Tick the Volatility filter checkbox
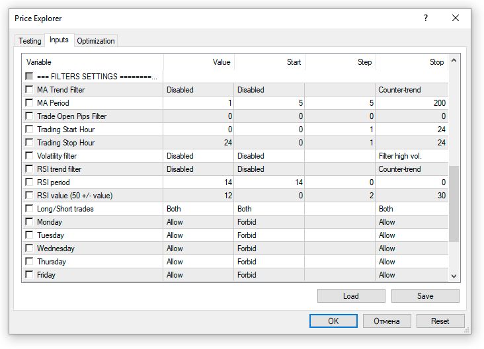Viewport: 484px width, 349px height. 29,156
